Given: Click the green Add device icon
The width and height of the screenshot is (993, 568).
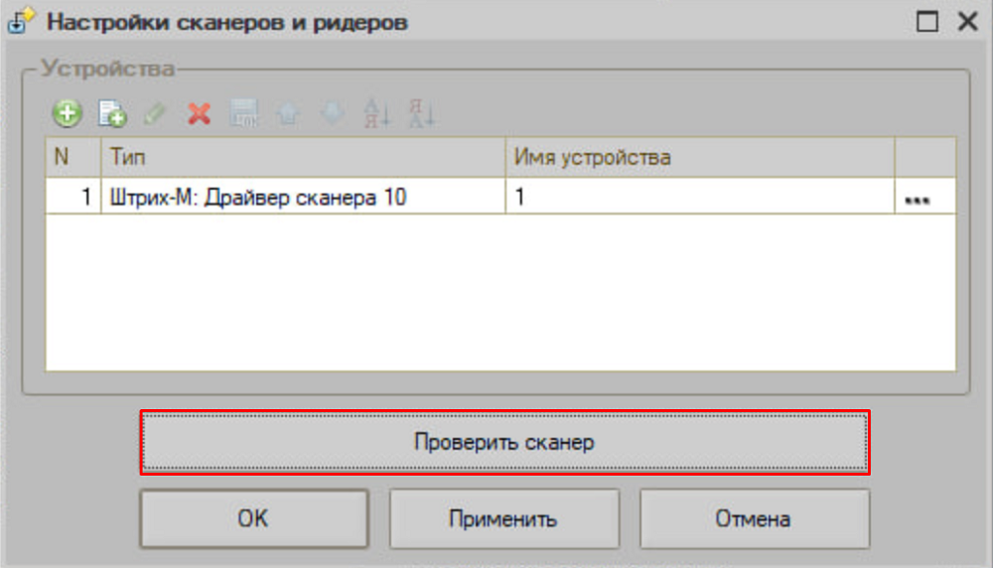Looking at the screenshot, I should point(67,114).
